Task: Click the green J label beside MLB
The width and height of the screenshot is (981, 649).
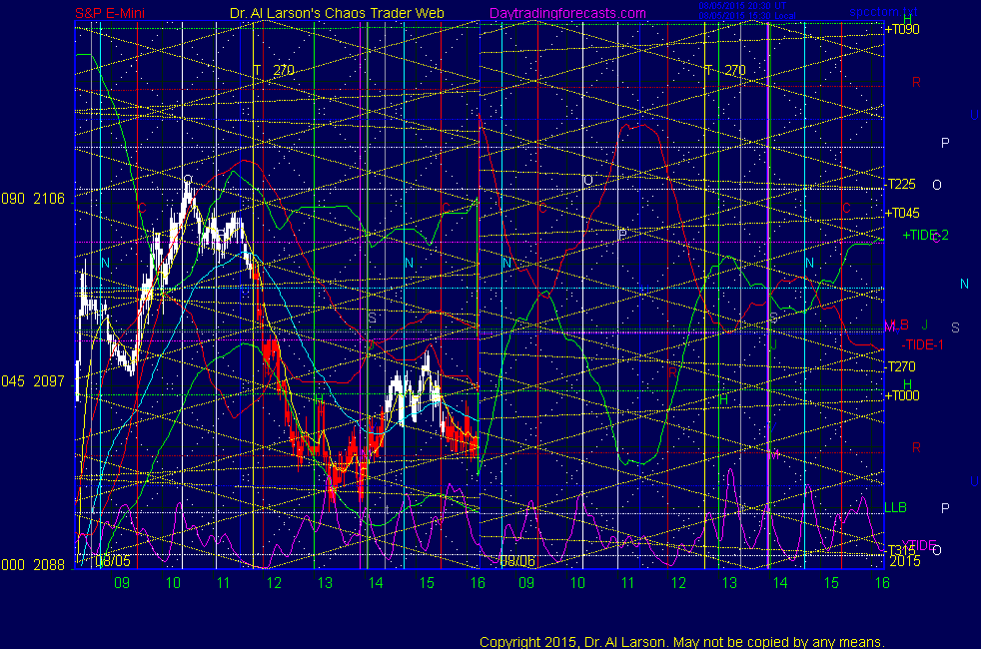Action: tap(925, 324)
